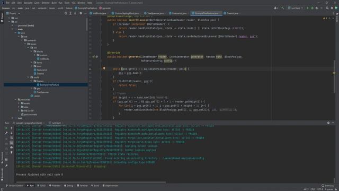Open the Code menu
339x191 pixels.
pyautogui.click(x=37, y=3)
